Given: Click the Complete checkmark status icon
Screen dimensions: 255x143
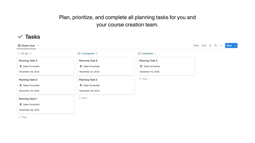Looking at the screenshot, I should pos(139,53).
